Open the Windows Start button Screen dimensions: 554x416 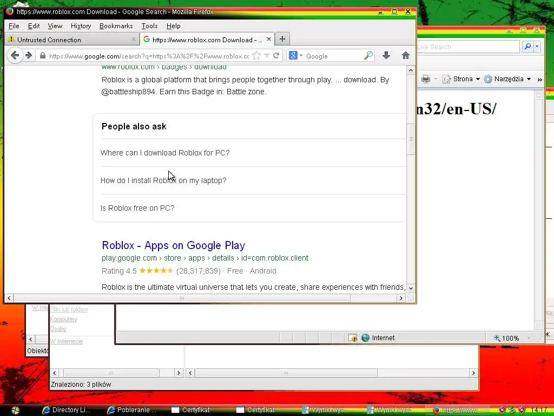[15, 410]
